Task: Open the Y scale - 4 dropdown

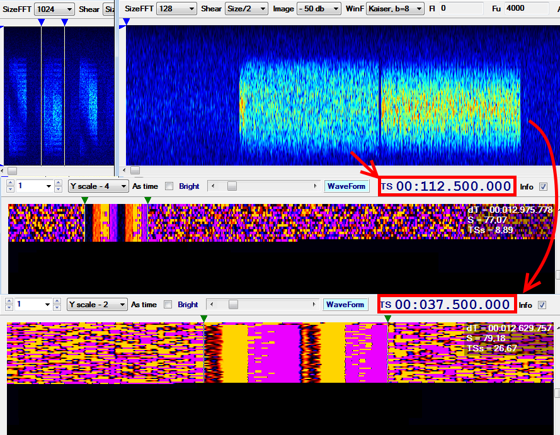Action: click(98, 186)
